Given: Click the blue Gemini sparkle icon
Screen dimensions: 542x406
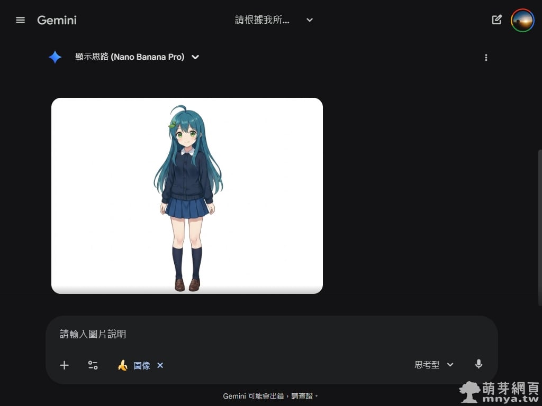Looking at the screenshot, I should tap(55, 57).
